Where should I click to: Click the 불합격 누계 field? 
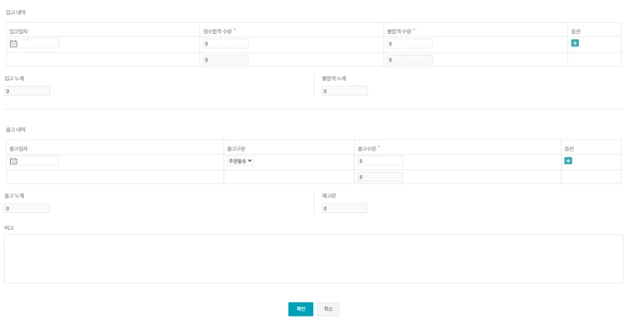[345, 91]
